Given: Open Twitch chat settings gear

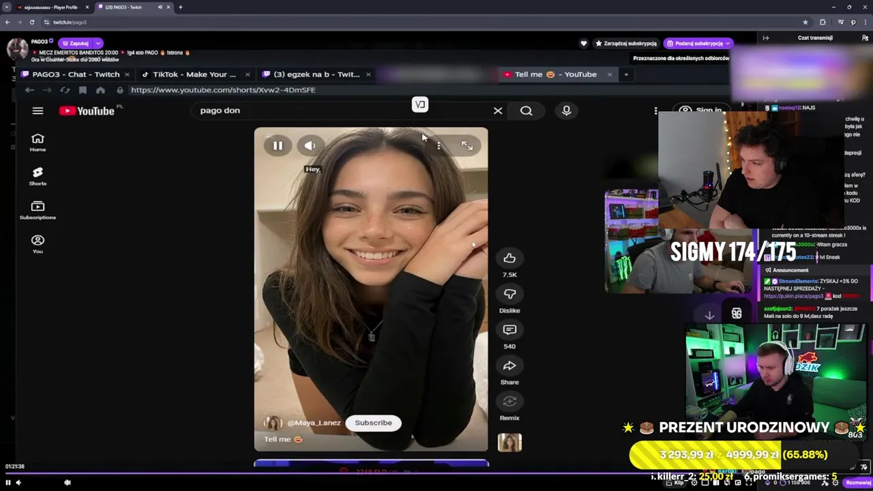Looking at the screenshot, I should (835, 482).
